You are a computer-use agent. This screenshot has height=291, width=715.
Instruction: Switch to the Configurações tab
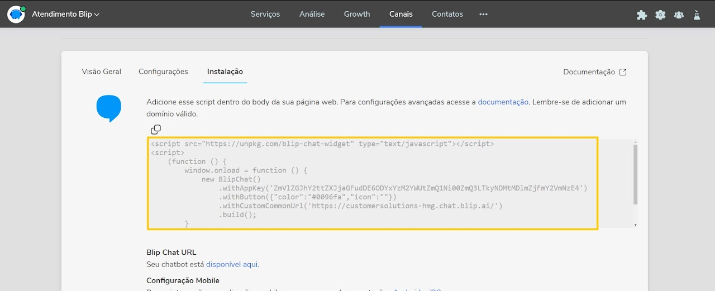[163, 71]
